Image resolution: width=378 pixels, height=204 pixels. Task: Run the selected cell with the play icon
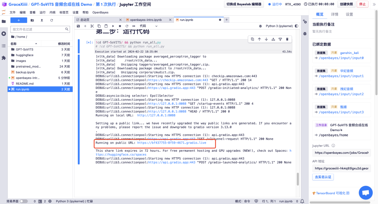[113, 26]
